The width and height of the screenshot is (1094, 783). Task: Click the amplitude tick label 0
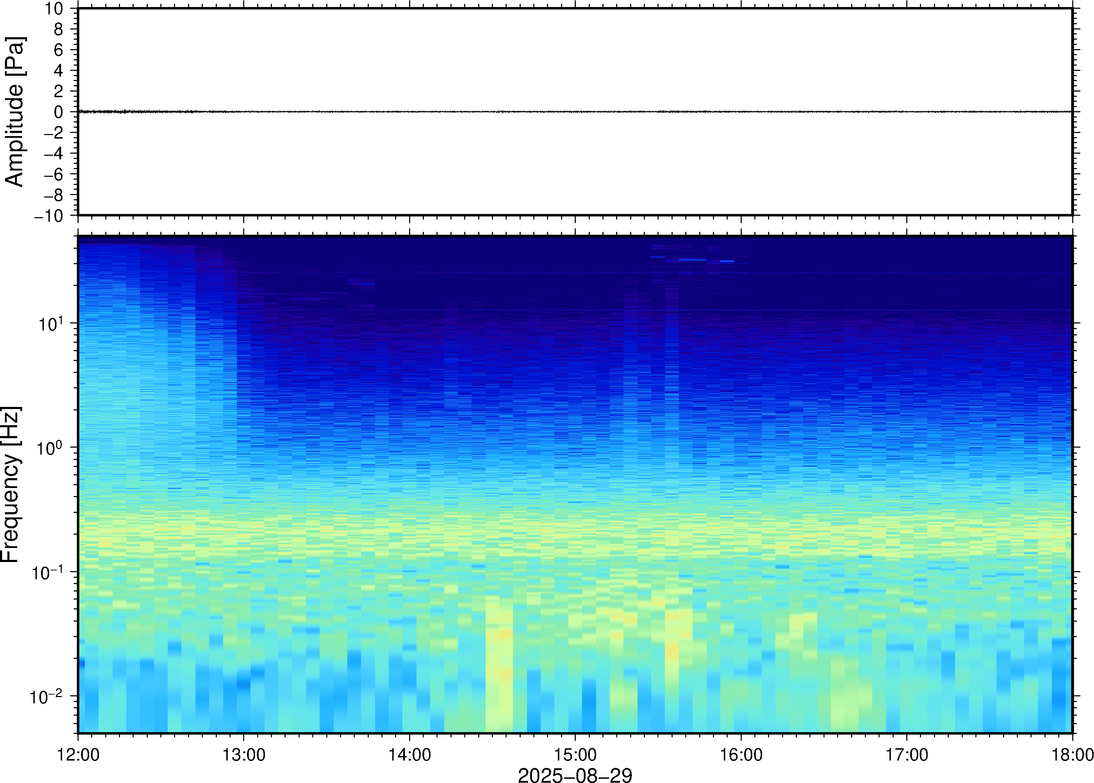tap(59, 112)
